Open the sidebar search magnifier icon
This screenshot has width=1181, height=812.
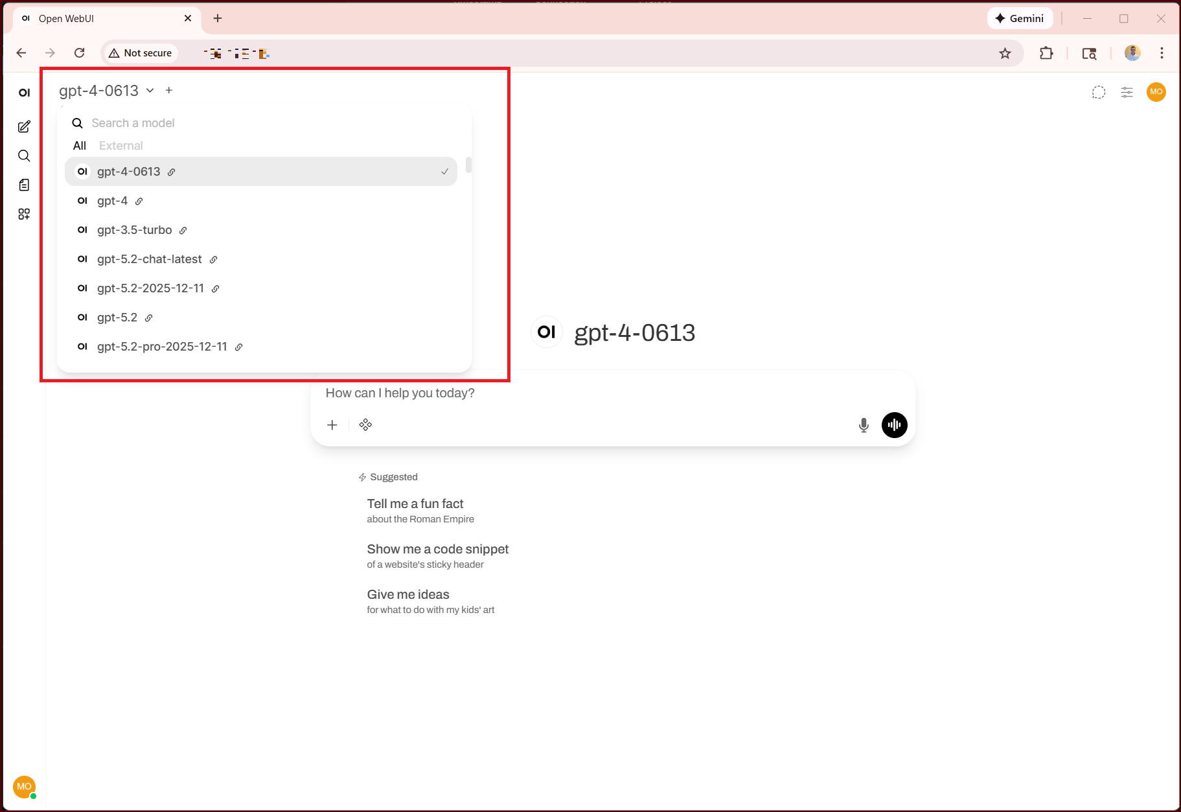[24, 156]
